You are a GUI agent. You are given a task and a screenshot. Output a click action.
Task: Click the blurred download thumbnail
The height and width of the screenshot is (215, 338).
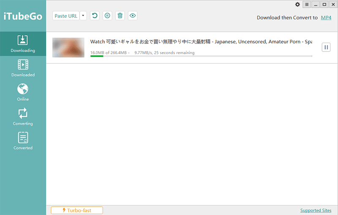(68, 47)
